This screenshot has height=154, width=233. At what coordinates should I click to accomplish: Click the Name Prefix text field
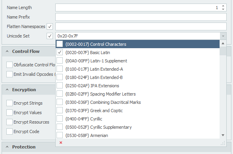click(x=141, y=17)
